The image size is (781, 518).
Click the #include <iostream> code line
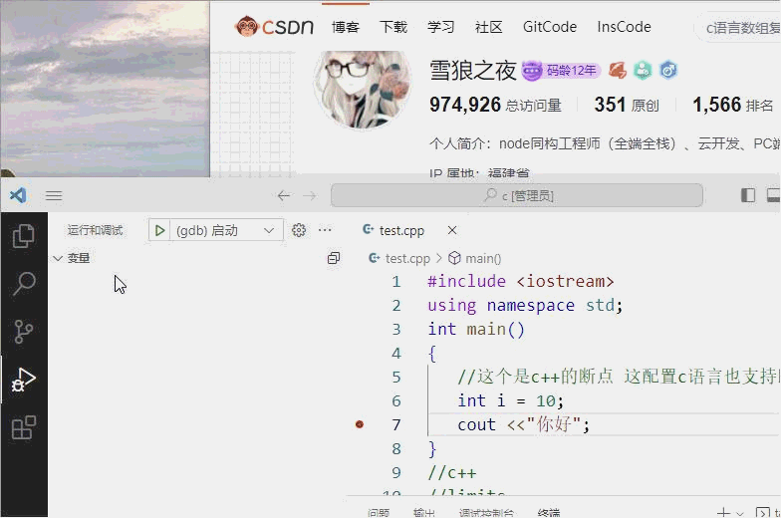point(520,281)
